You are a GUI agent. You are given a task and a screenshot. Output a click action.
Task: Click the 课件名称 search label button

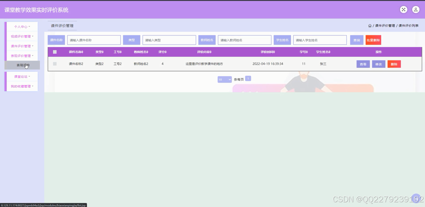[56, 40]
